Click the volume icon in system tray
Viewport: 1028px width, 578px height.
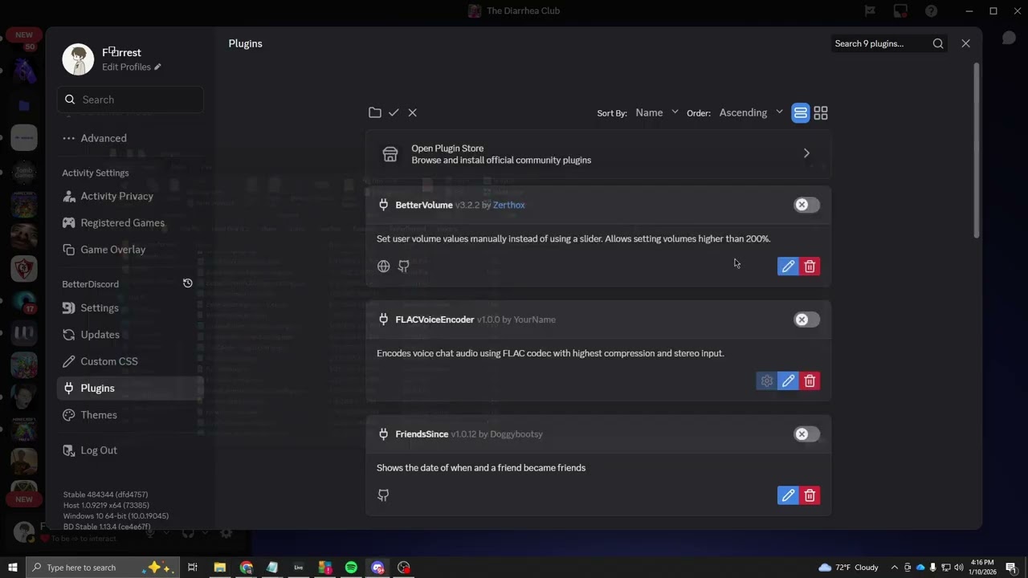coord(959,568)
